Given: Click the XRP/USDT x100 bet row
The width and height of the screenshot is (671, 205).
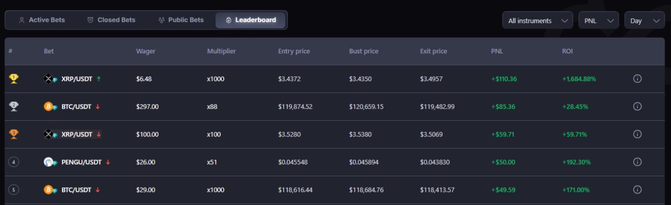Looking at the screenshot, I should [x=335, y=134].
